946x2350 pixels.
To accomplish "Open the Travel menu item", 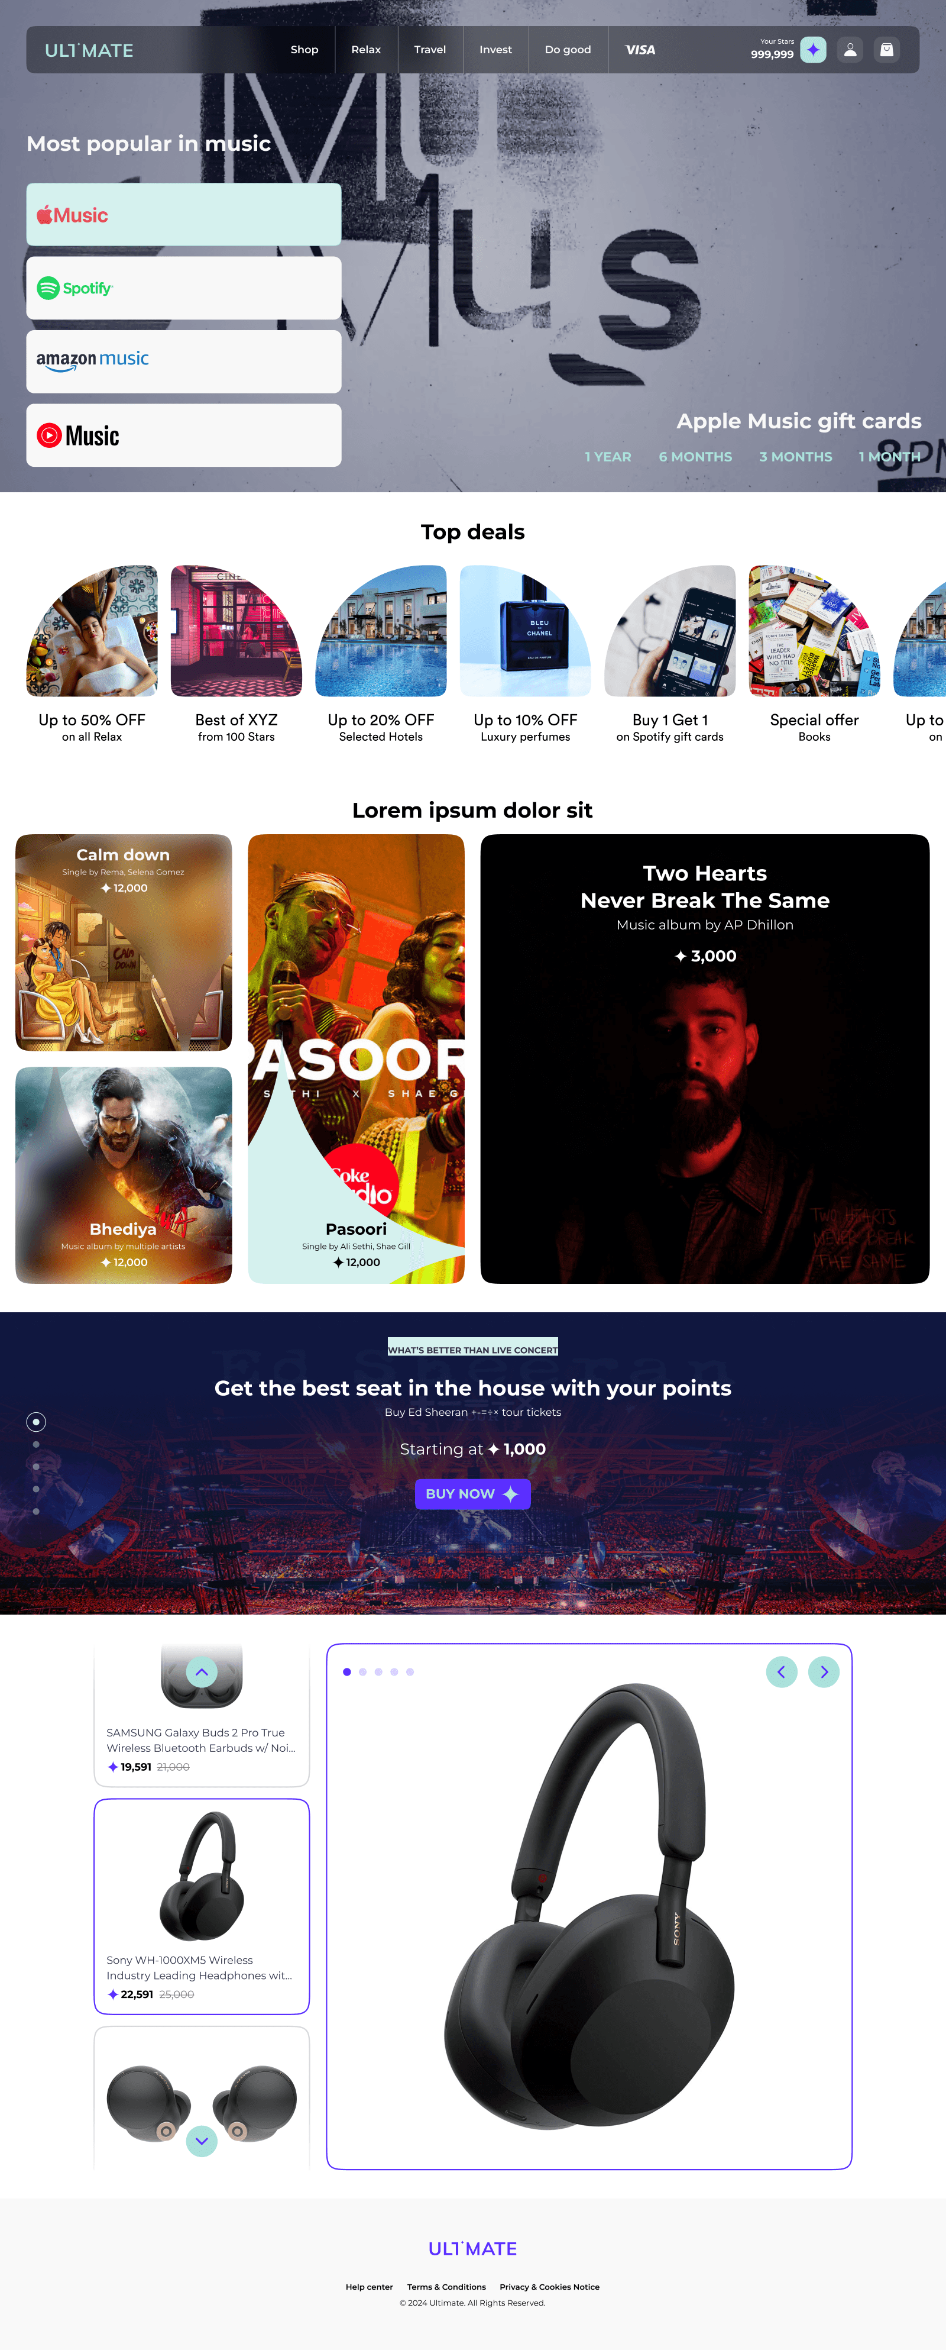I will (x=430, y=50).
